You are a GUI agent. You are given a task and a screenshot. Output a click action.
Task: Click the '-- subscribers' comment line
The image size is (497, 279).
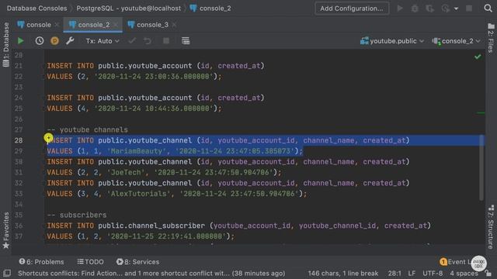(x=77, y=215)
